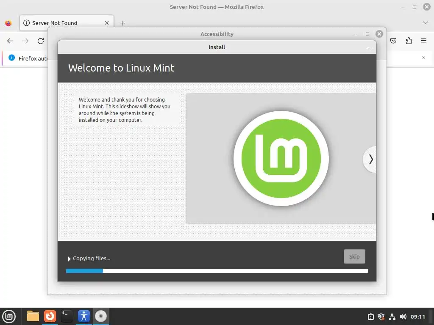Open the Linux Mint start menu

pyautogui.click(x=9, y=316)
